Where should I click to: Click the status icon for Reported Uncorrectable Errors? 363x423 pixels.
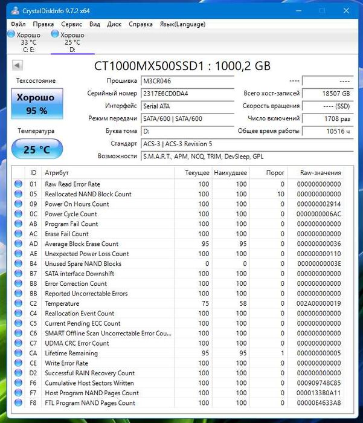click(18, 293)
